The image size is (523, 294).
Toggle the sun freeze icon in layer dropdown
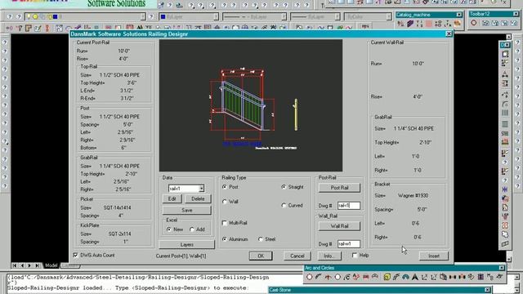[35, 16]
